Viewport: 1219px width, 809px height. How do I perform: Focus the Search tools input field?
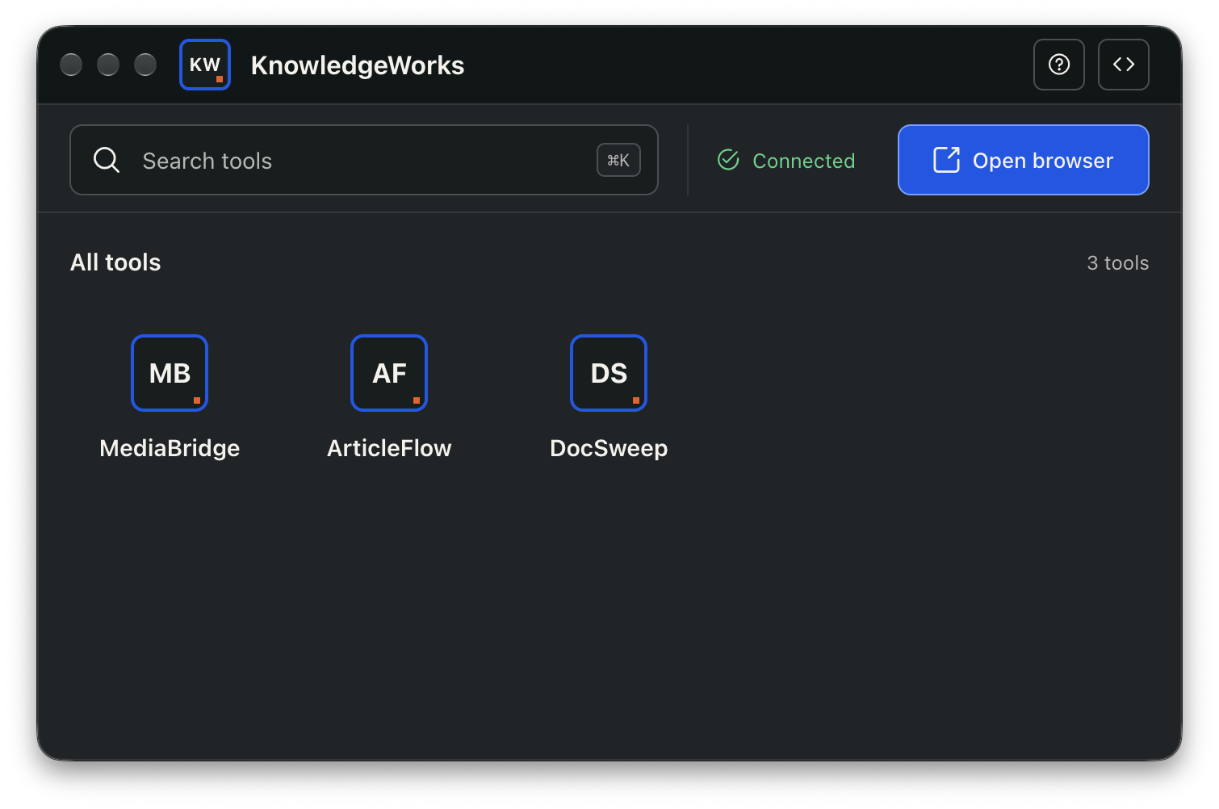(364, 160)
